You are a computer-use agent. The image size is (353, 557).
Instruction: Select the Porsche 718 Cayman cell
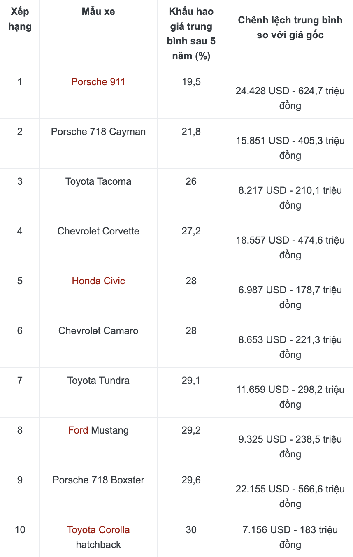pyautogui.click(x=98, y=132)
